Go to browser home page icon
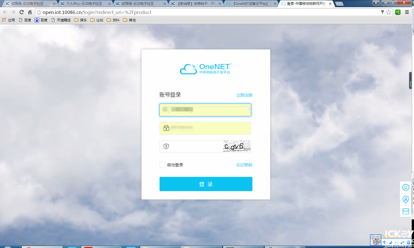 tap(30, 12)
